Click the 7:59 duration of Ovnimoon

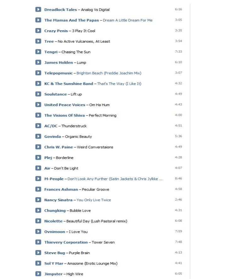[178, 231]
